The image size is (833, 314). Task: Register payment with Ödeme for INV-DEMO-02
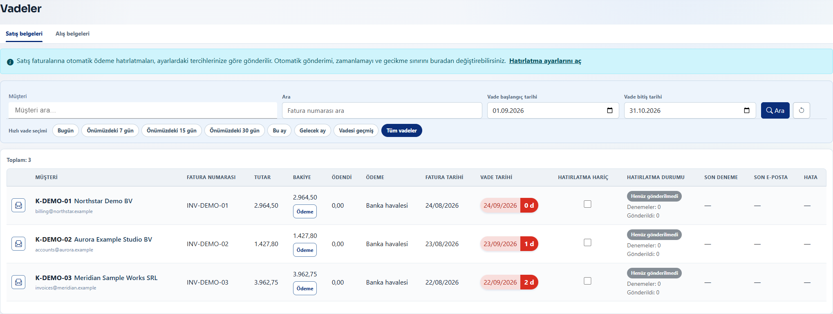coord(305,250)
